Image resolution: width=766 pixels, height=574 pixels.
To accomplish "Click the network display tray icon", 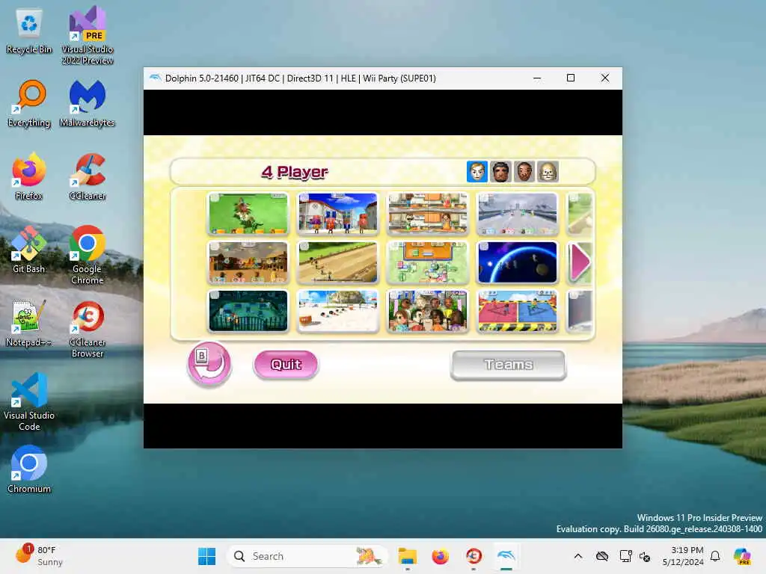I will click(625, 556).
